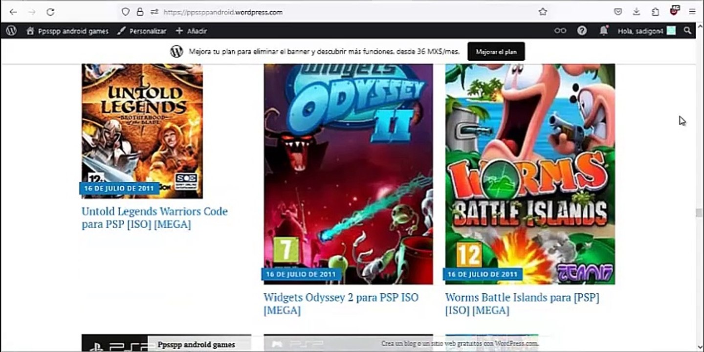The image size is (704, 352).
Task: Open Widgets Odyssey 2 para PSP post link
Action: [x=341, y=304]
